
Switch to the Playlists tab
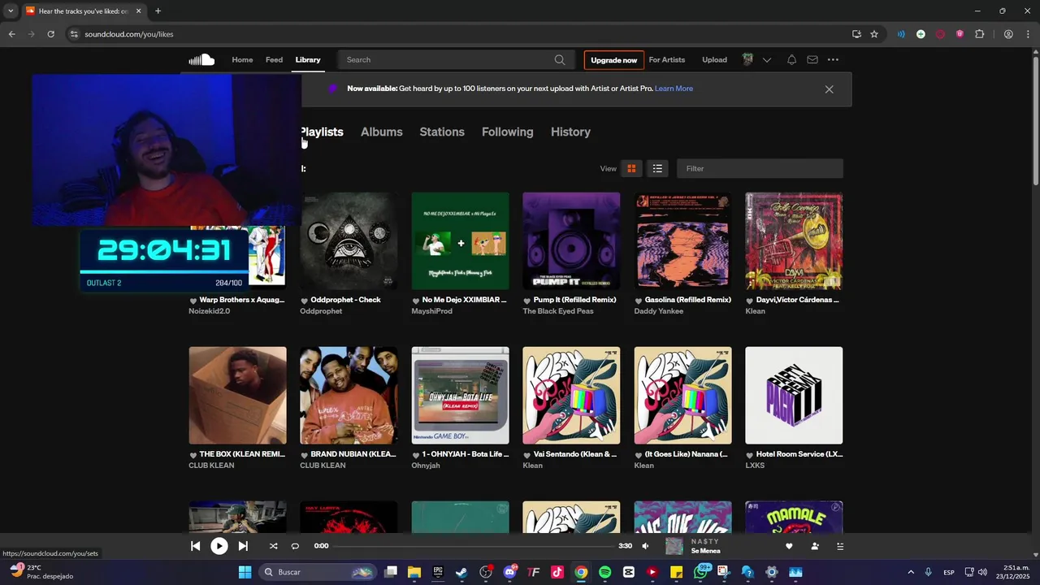(322, 132)
